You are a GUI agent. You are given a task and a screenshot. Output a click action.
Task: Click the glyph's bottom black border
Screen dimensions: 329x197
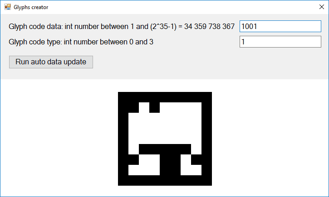click(165, 180)
